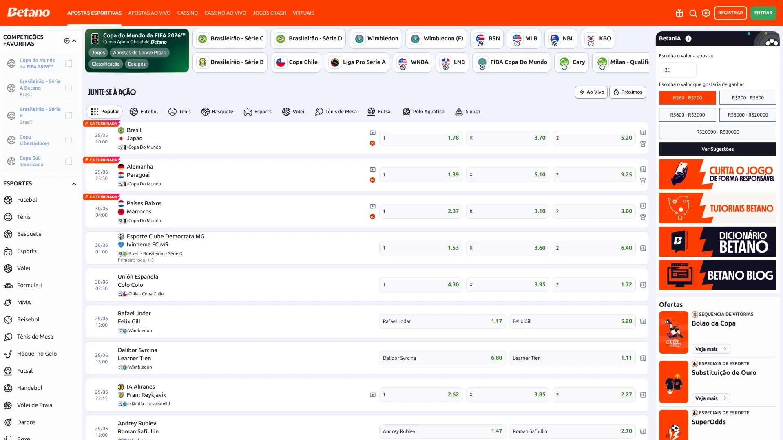This screenshot has height=440, width=783.
Task: Check Brasileirão Série B favorite checkbox
Action: point(69,116)
